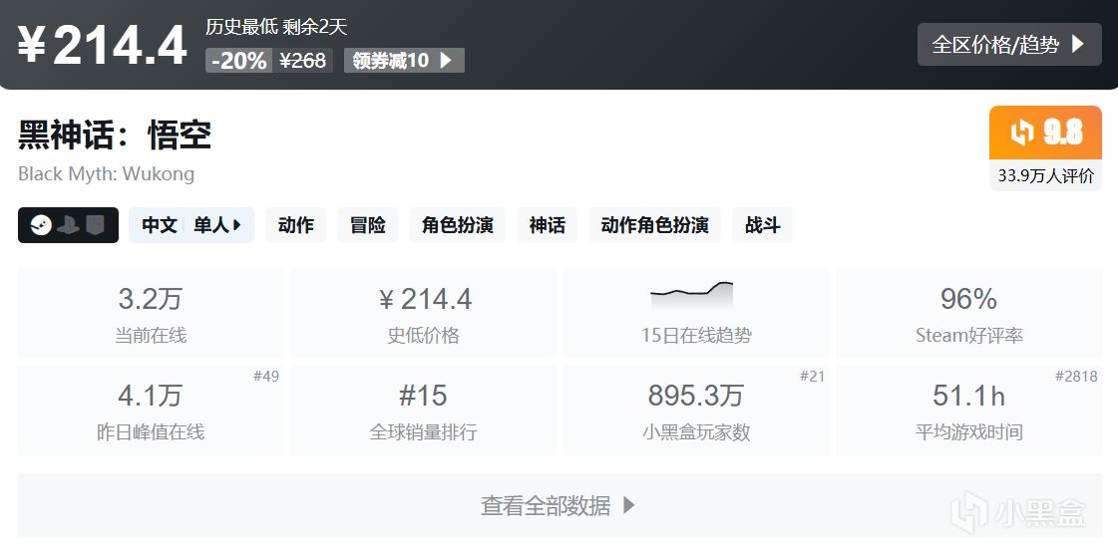Click the large ¥214.4 price in header
1118x549 pixels.
click(x=103, y=46)
